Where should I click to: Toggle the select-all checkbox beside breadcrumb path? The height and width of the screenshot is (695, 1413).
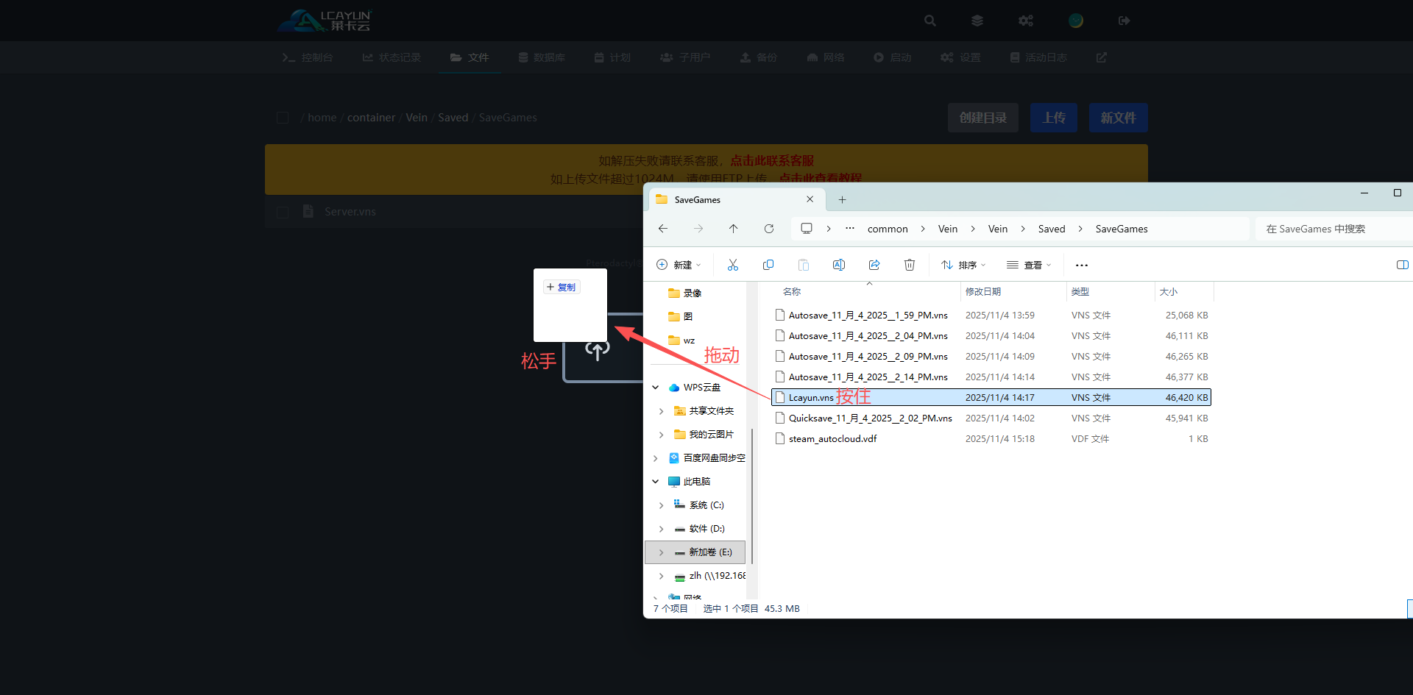tap(282, 118)
